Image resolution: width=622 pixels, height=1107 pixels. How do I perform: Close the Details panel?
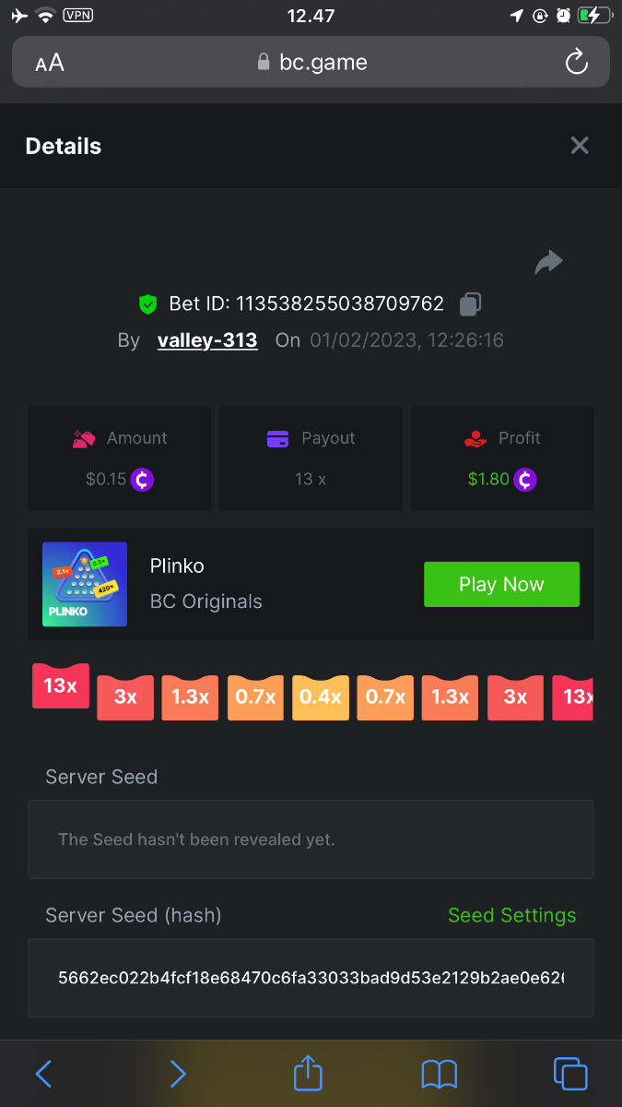click(x=580, y=146)
